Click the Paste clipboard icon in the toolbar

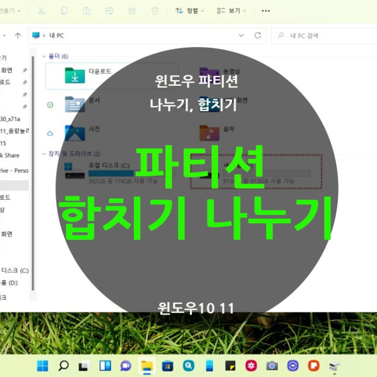87,11
